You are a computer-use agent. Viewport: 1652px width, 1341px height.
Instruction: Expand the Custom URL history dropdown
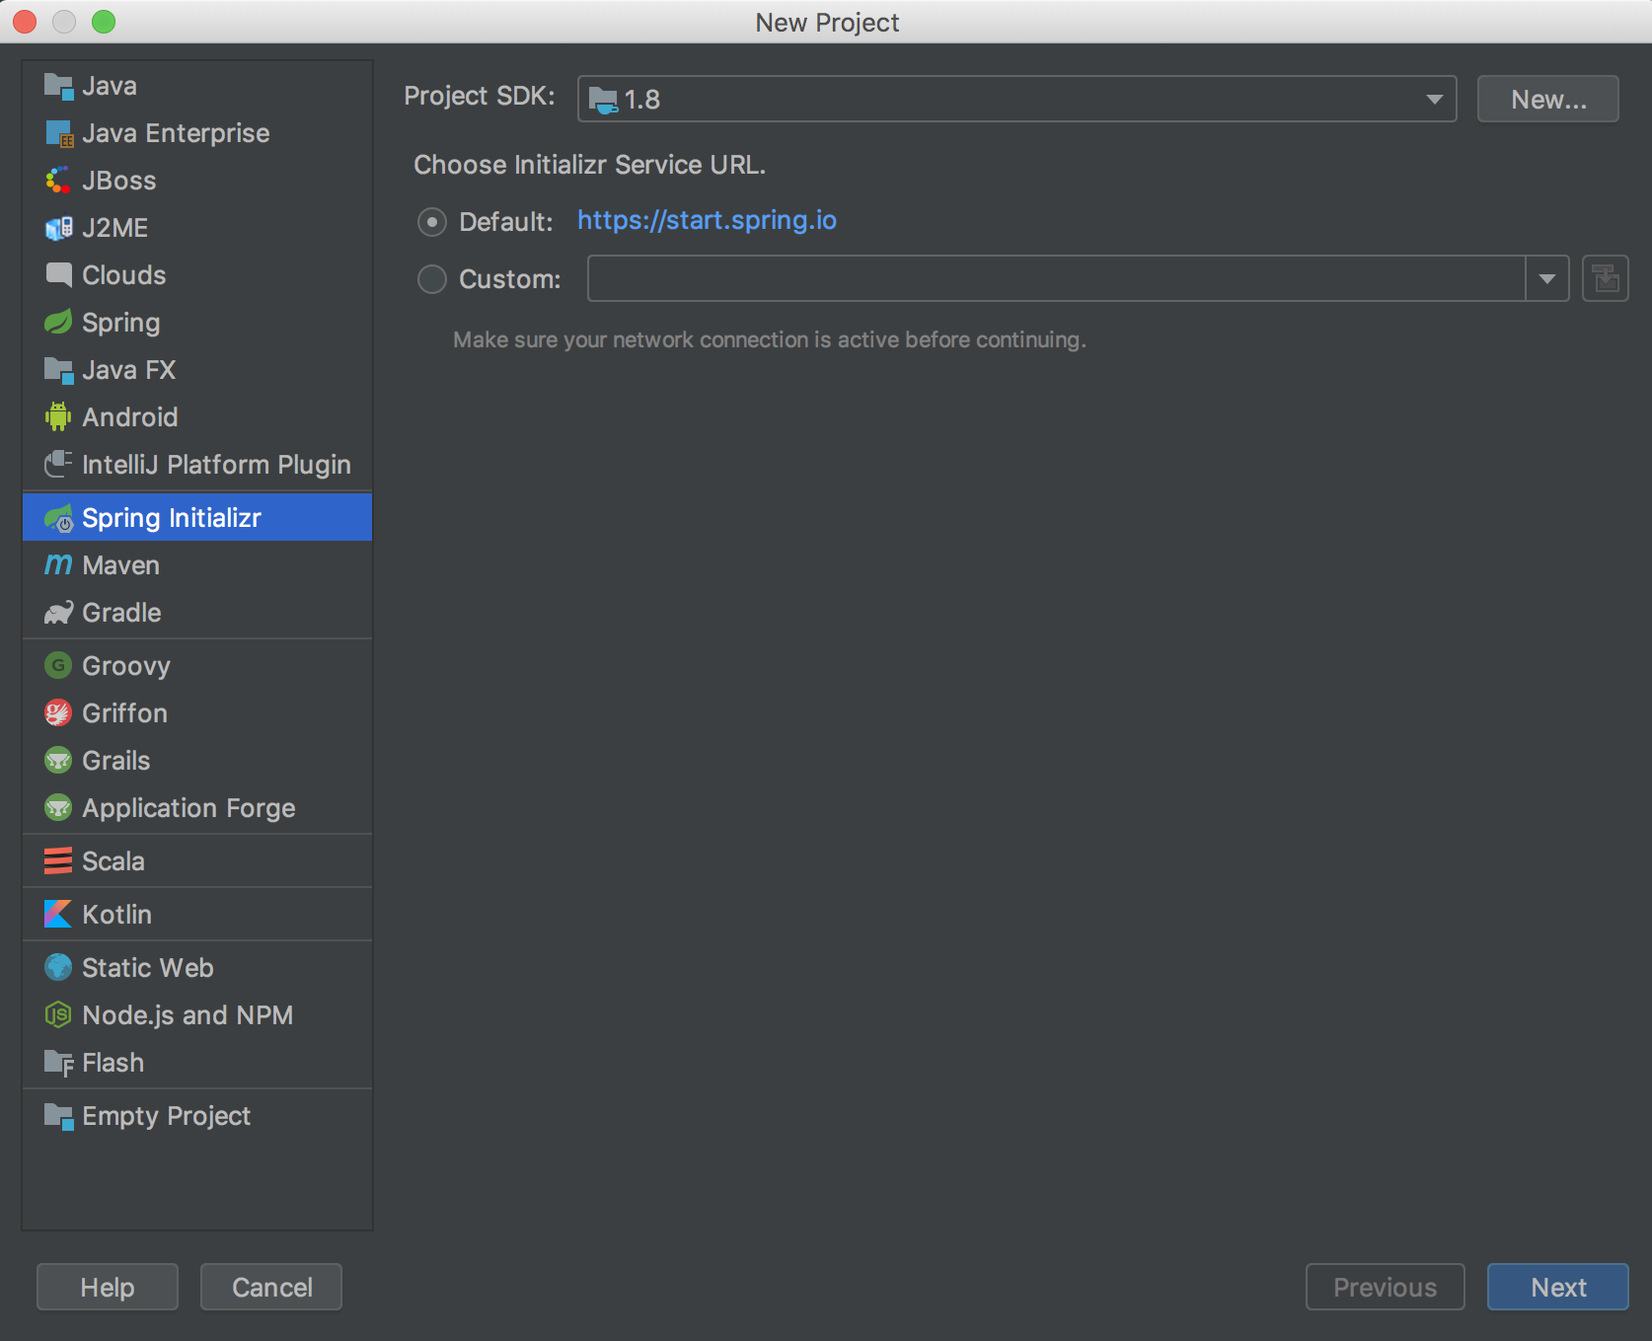pyautogui.click(x=1545, y=278)
